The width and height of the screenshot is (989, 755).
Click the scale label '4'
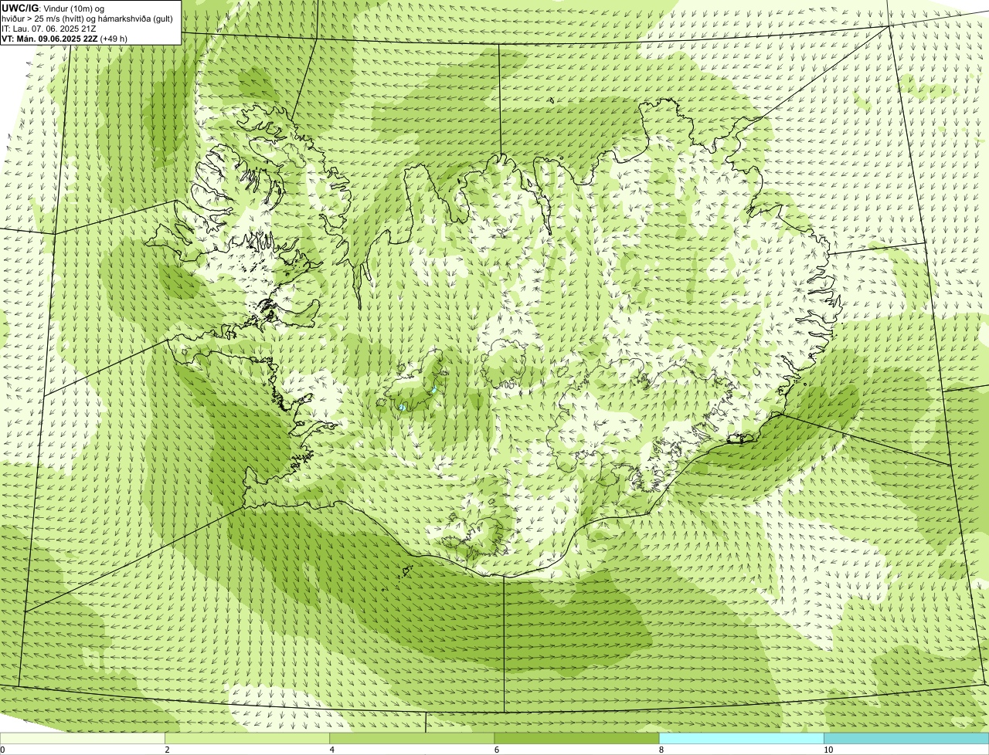coord(331,750)
